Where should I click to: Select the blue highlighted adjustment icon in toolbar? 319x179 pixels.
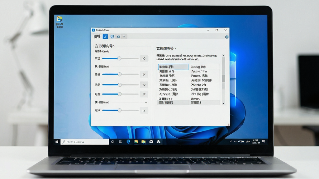click(x=105, y=37)
